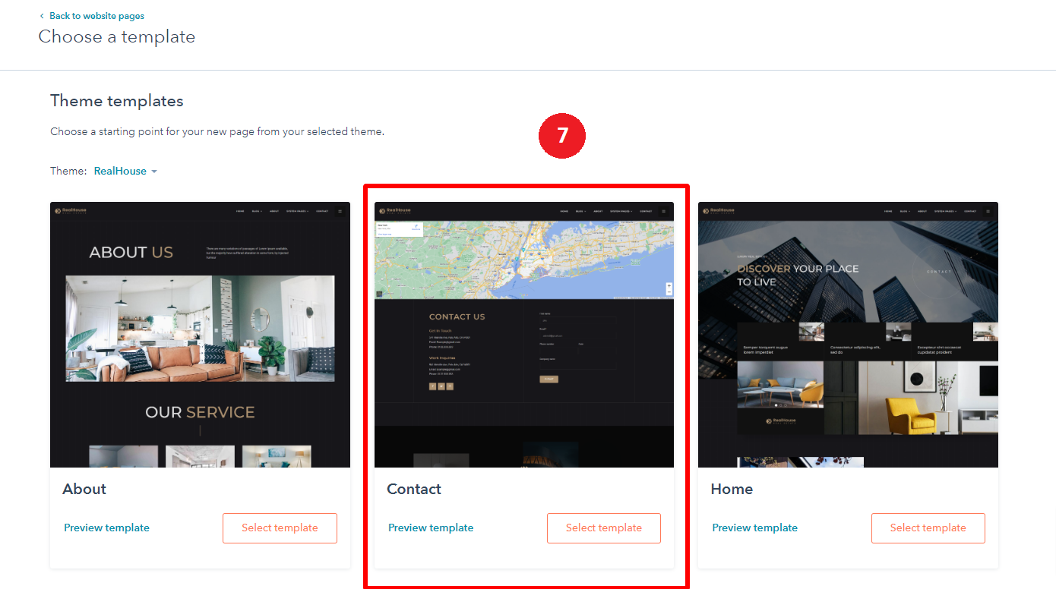1056x589 pixels.
Task: Click the back chevron arrow icon
Action: tap(42, 16)
